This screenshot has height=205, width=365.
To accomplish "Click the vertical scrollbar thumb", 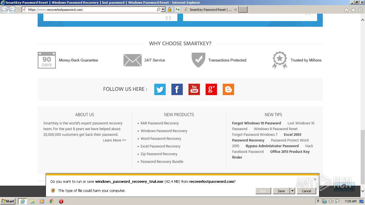I will 363,157.
